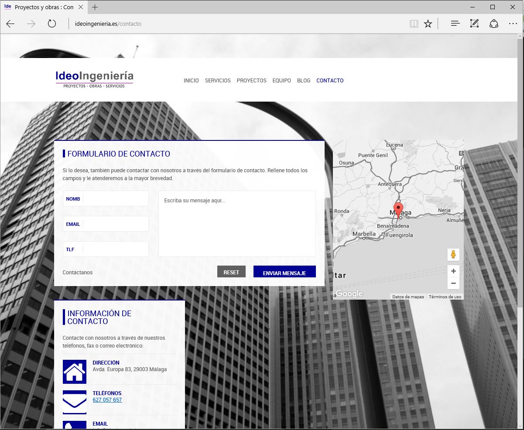The height and width of the screenshot is (430, 524).
Task: Open the Hub three-lines icon
Action: pos(455,24)
